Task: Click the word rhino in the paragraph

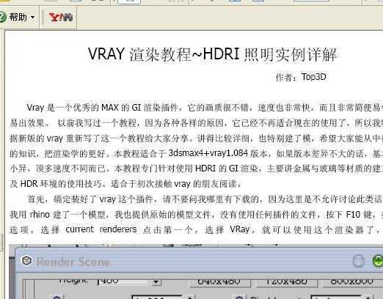Action: 40,214
